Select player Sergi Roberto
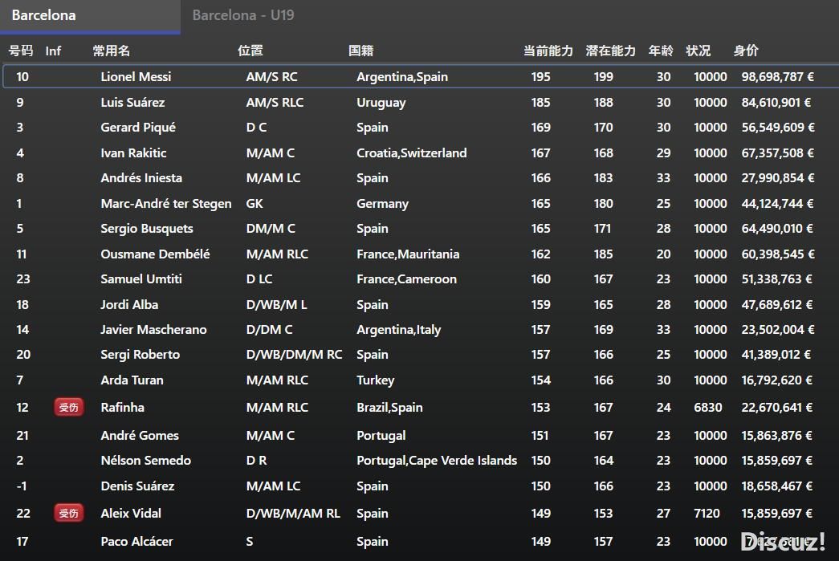Screen dimensions: 839x561 (141, 355)
